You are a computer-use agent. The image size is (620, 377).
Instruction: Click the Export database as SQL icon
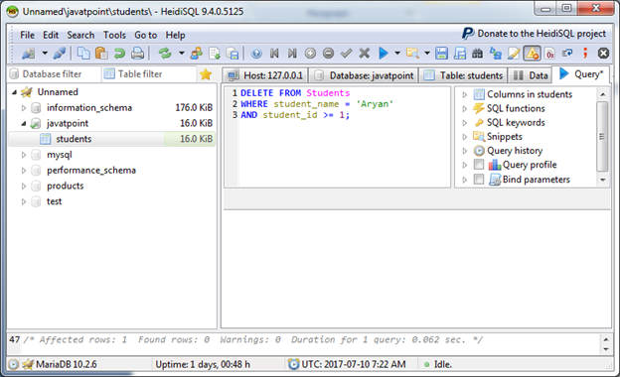pyautogui.click(x=232, y=53)
